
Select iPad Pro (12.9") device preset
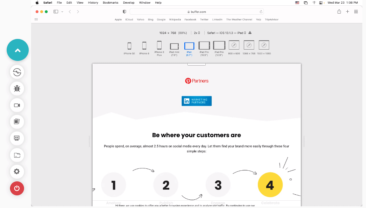pos(219,49)
